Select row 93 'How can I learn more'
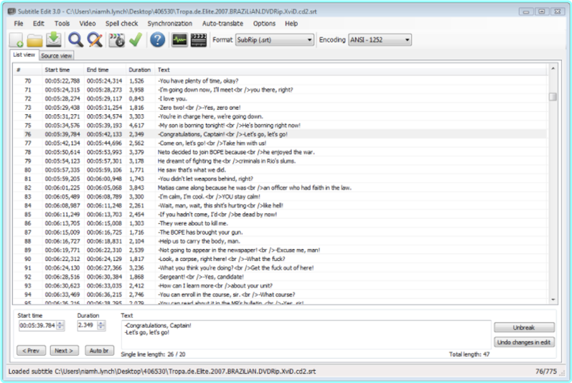This screenshot has height=383, width=572. point(280,285)
